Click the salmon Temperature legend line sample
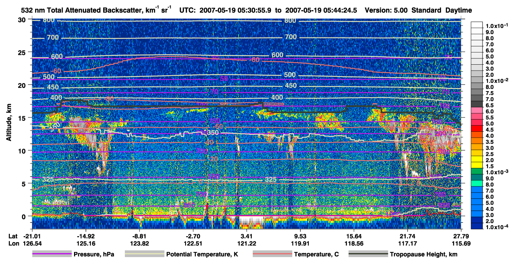 point(272,254)
